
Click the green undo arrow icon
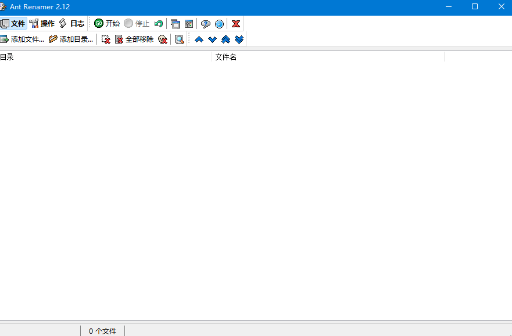tap(159, 23)
